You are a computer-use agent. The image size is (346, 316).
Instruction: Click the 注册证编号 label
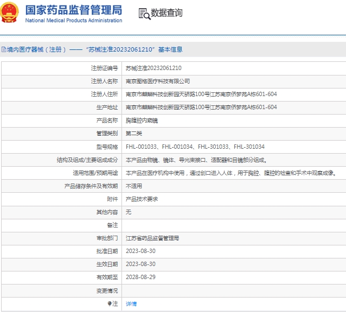point(104,68)
